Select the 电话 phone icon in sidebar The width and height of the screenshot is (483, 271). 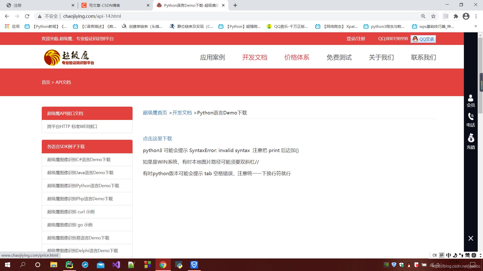point(471,119)
